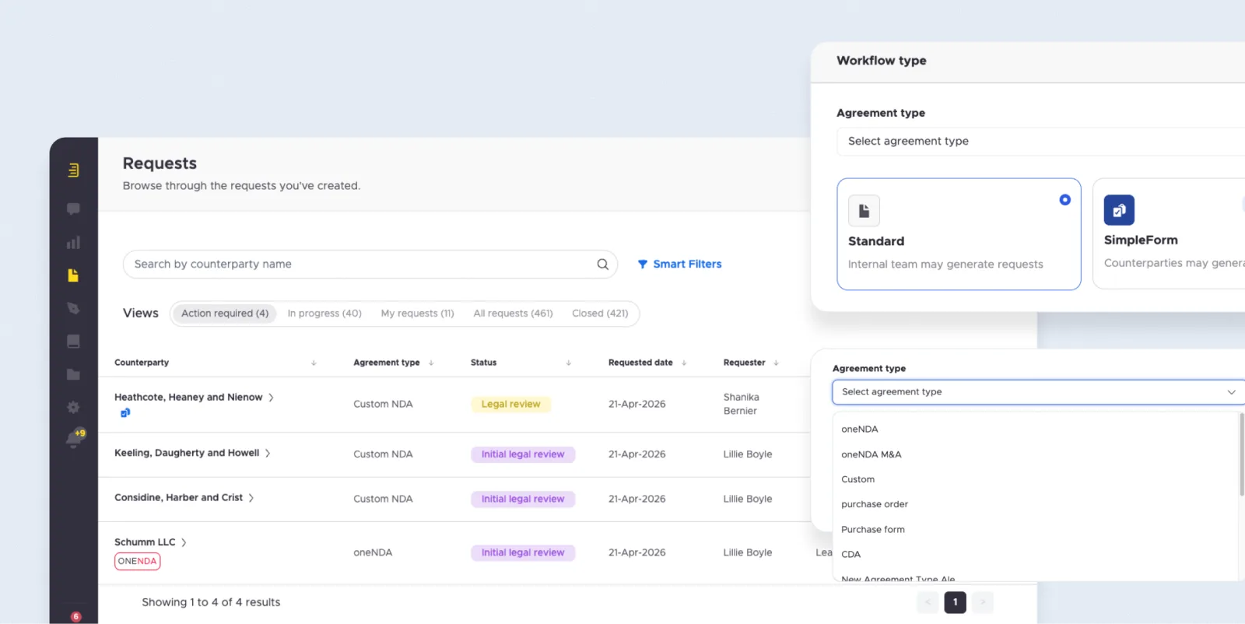Expand Heathcote, Heaney and Nienow chevron
Screen dimensions: 1245x624
point(271,398)
